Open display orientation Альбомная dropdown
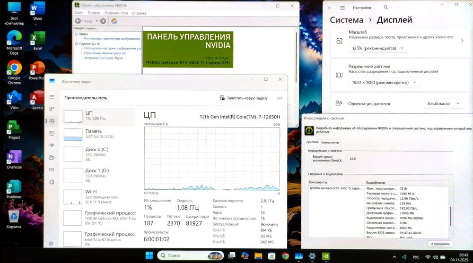This screenshot has width=473, height=263. (x=443, y=103)
